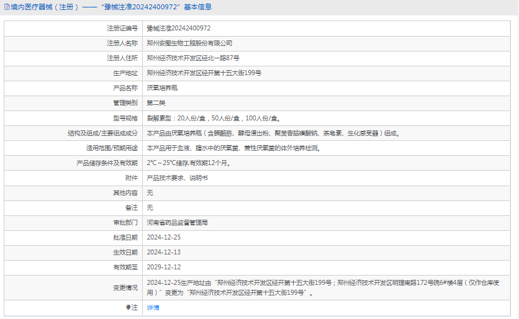The image size is (519, 319).
Task: Click the 生产地址 label
Action: [x=125, y=73]
